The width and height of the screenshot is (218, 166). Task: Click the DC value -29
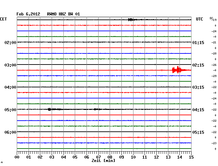[x=214, y=76]
